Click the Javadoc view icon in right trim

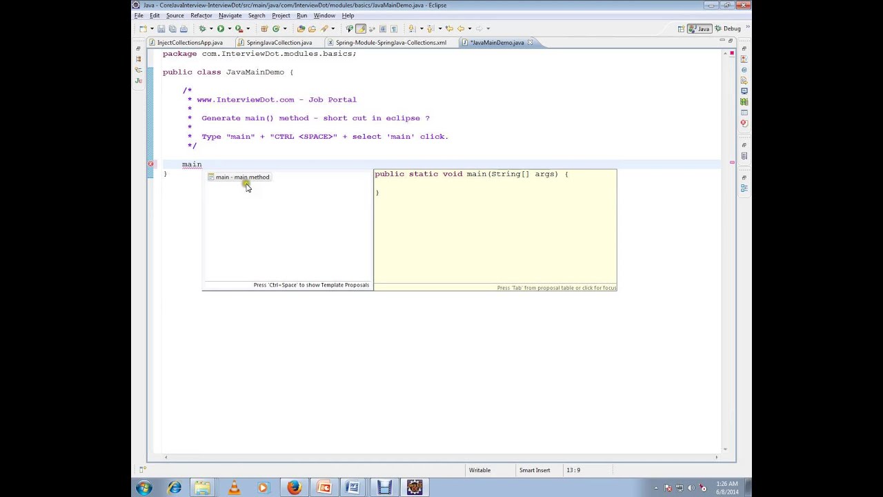[744, 70]
